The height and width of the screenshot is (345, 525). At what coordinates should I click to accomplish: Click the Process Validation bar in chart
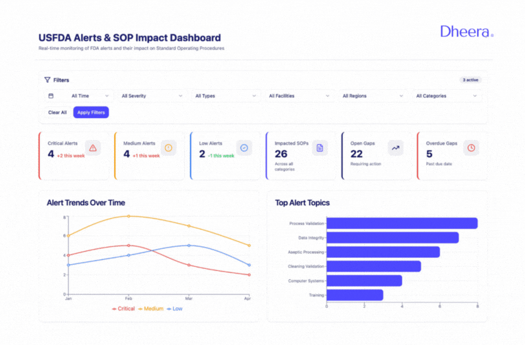coord(401,223)
